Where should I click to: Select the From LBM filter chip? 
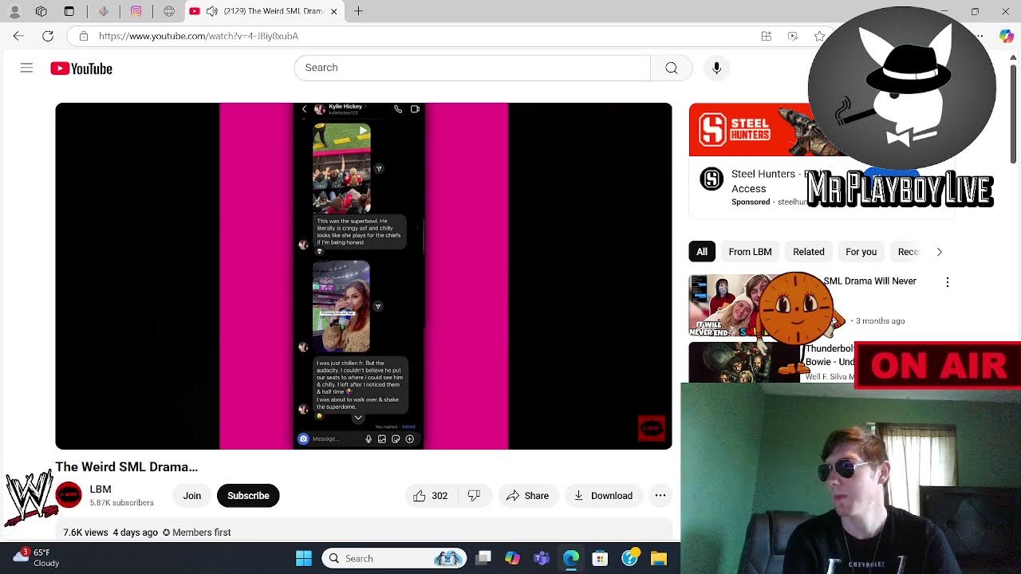pyautogui.click(x=750, y=252)
